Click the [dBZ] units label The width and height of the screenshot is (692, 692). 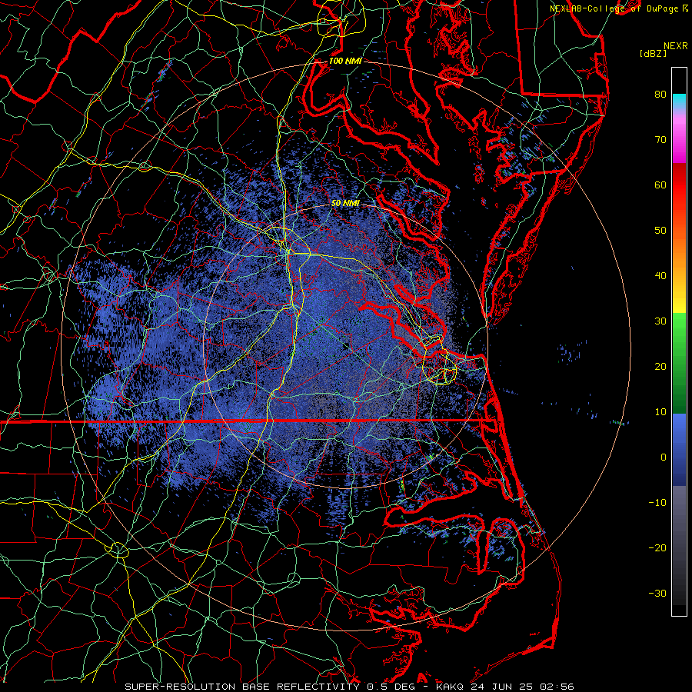pos(653,54)
